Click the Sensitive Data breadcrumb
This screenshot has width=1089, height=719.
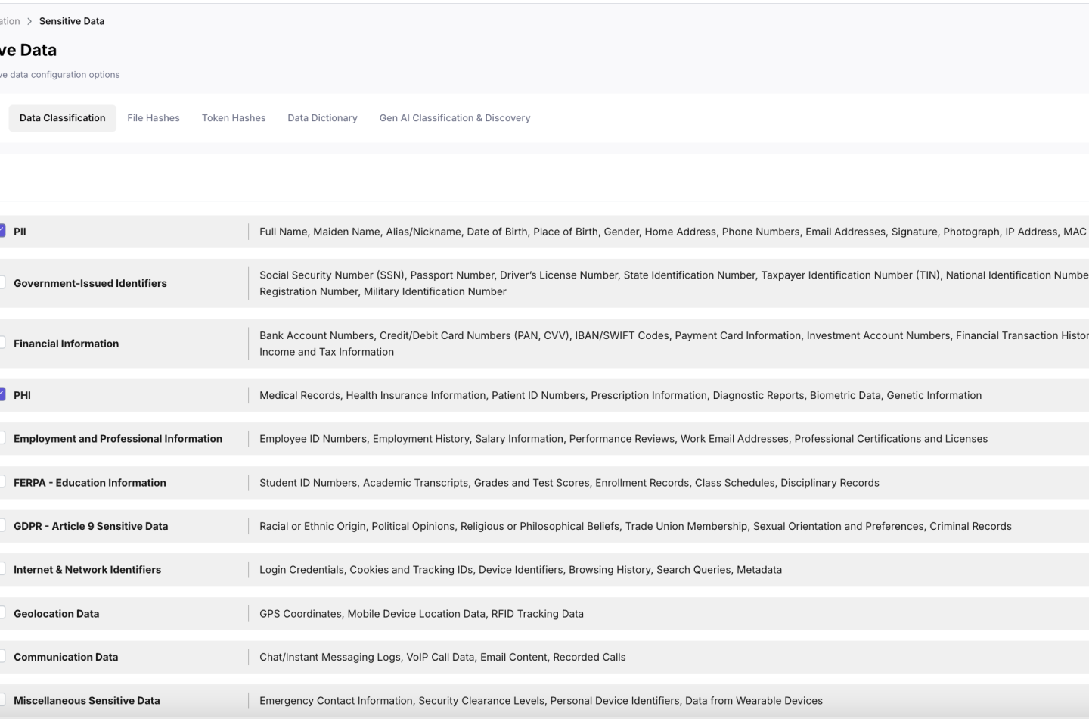coord(72,21)
